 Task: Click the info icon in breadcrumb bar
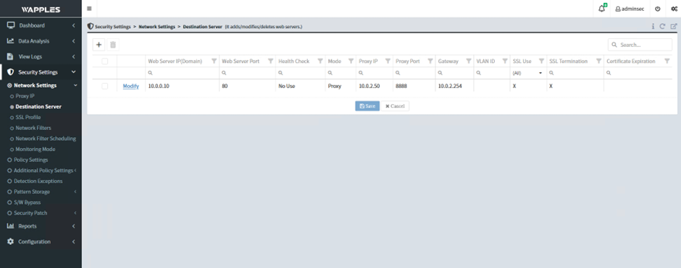pos(653,27)
